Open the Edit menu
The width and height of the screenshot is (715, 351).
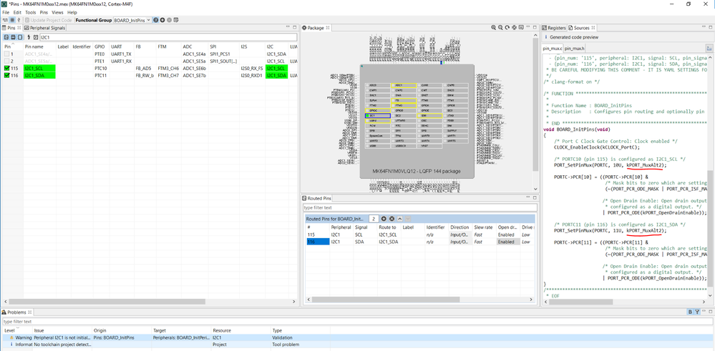17,12
